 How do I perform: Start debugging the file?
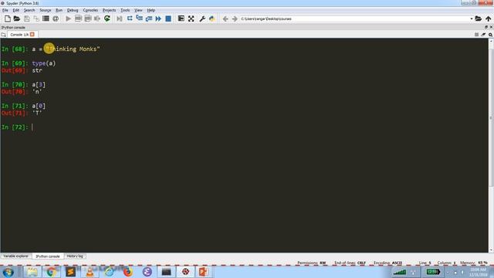pyautogui.click(x=120, y=19)
